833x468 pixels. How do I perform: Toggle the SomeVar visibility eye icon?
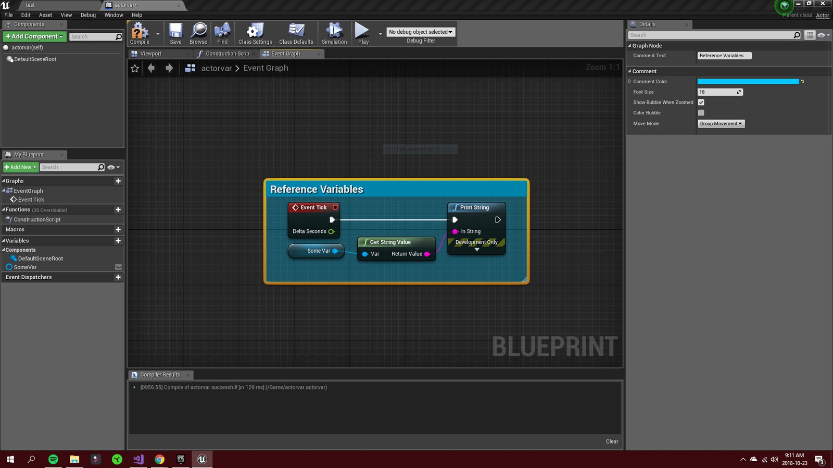(118, 267)
